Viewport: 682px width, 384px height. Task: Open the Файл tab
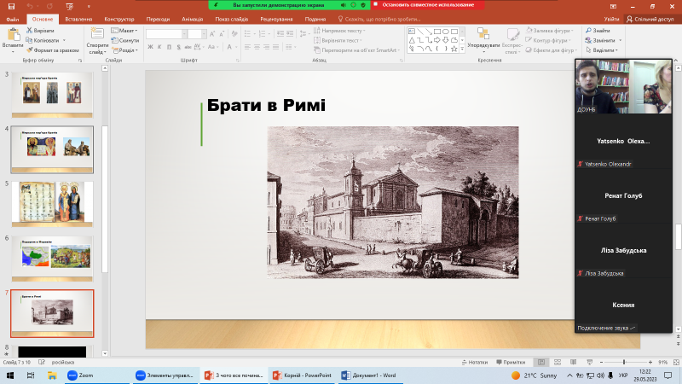(x=13, y=19)
